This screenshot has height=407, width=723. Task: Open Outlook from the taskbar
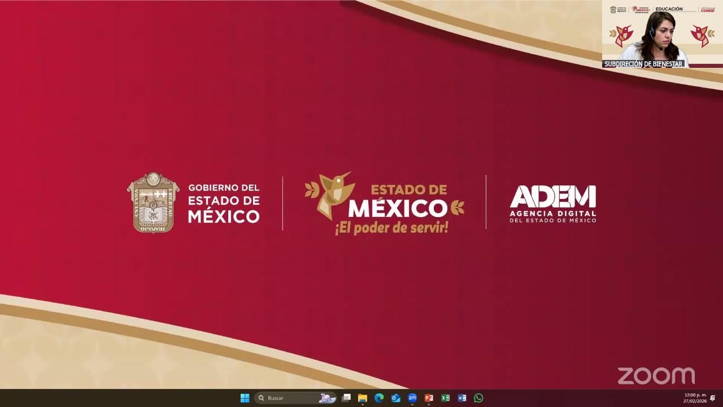pyautogui.click(x=396, y=398)
